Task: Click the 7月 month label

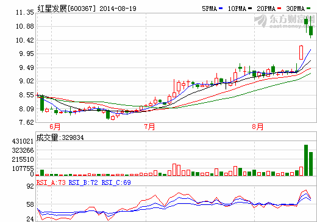Action: point(149,127)
